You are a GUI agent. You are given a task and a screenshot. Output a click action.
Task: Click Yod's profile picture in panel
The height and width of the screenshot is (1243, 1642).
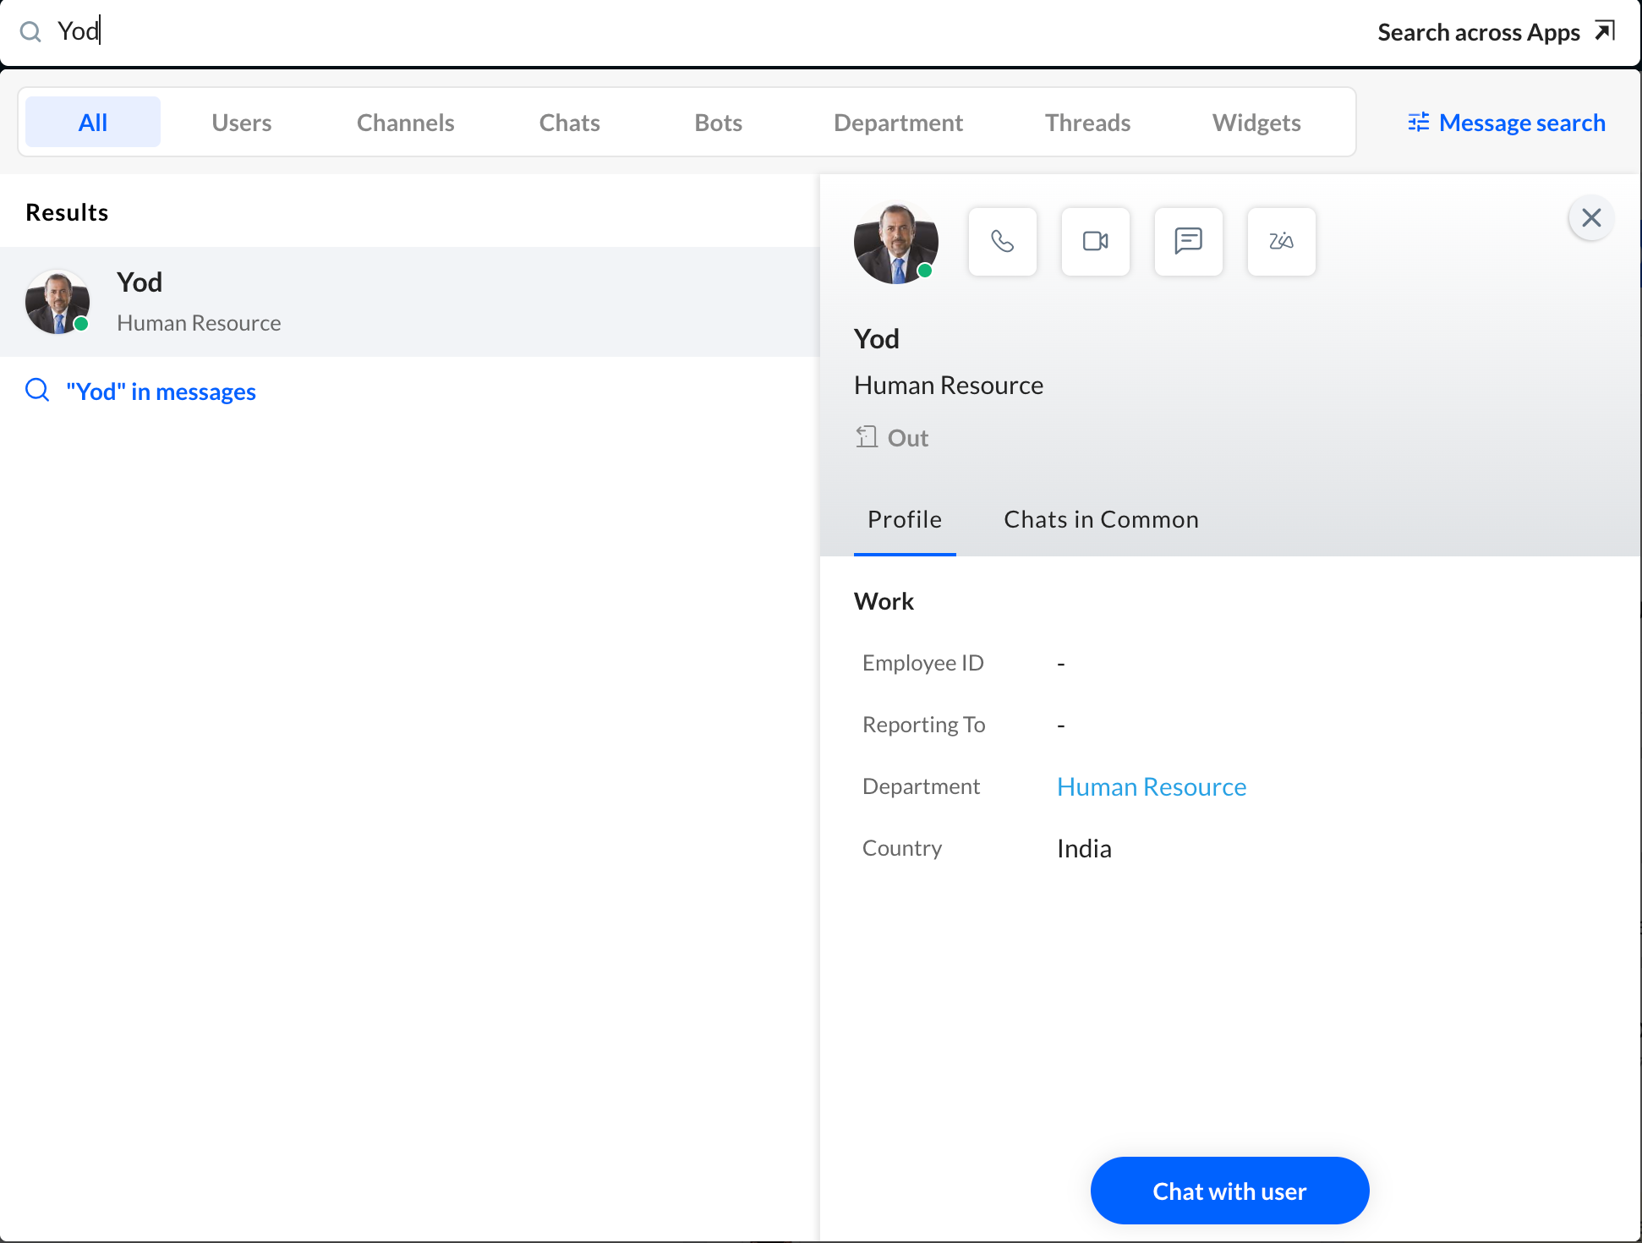(x=895, y=244)
